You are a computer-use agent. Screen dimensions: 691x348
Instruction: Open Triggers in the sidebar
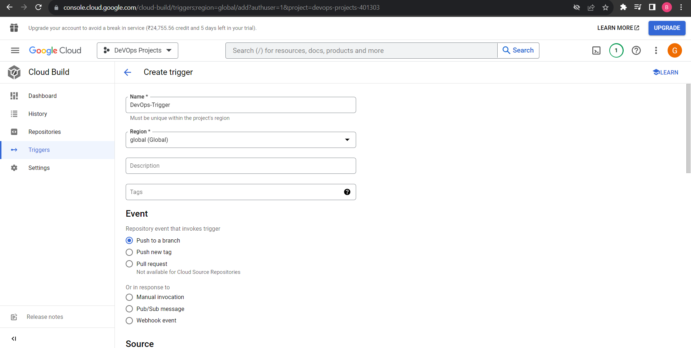coord(57,150)
